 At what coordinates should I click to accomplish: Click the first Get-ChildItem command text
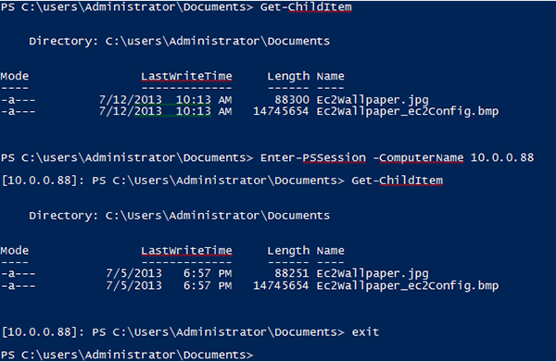pyautogui.click(x=306, y=7)
